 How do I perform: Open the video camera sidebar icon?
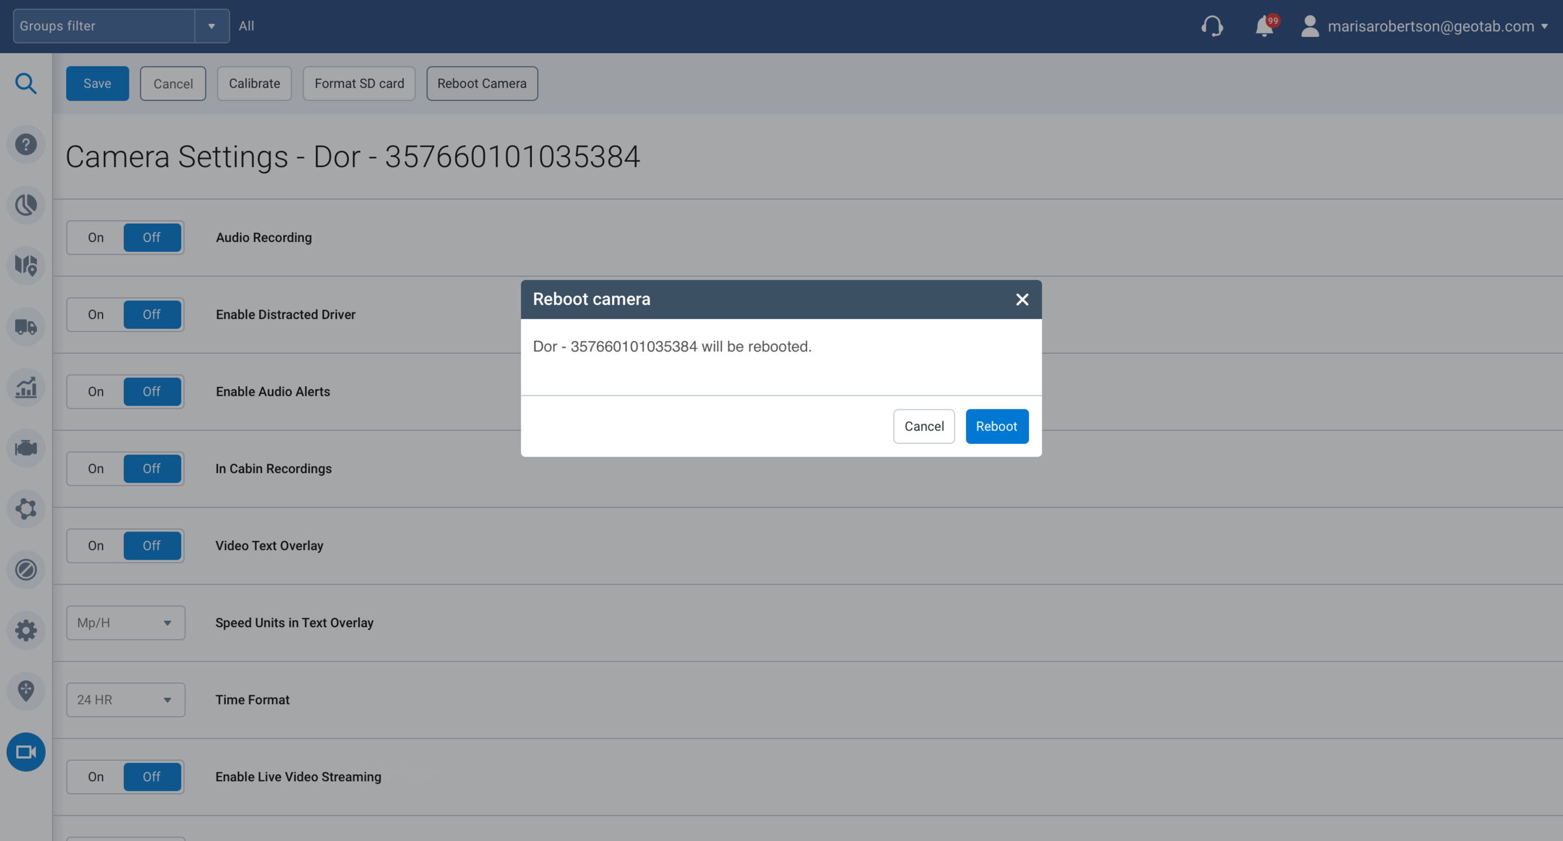26,752
